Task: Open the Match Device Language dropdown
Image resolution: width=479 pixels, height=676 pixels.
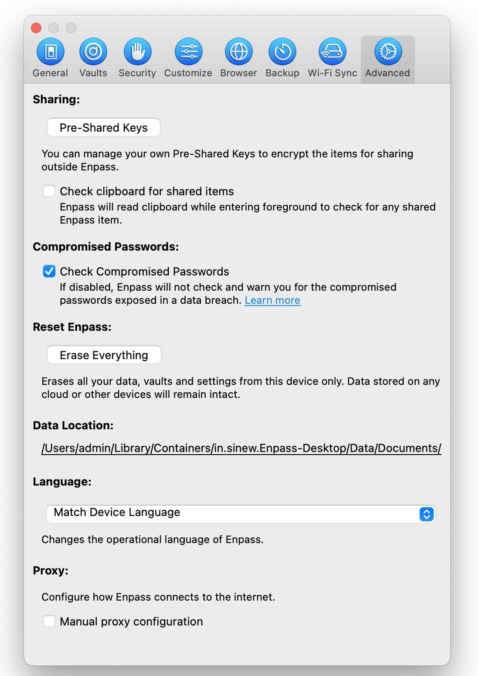Action: tap(241, 514)
